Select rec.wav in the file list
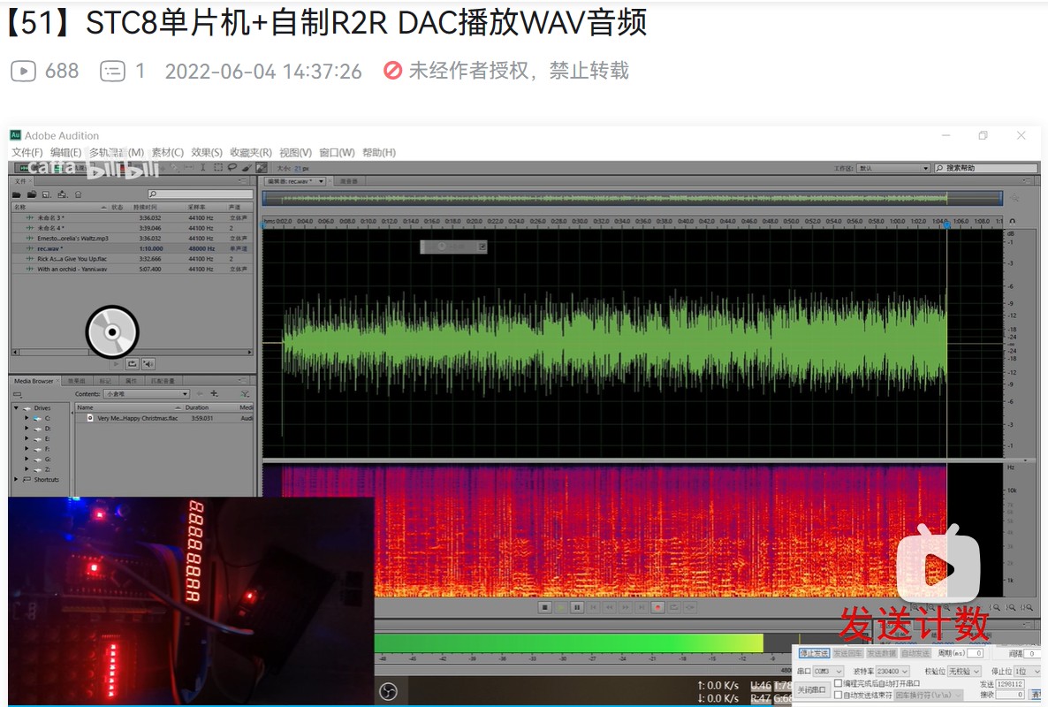This screenshot has height=707, width=1048. pyautogui.click(x=133, y=248)
